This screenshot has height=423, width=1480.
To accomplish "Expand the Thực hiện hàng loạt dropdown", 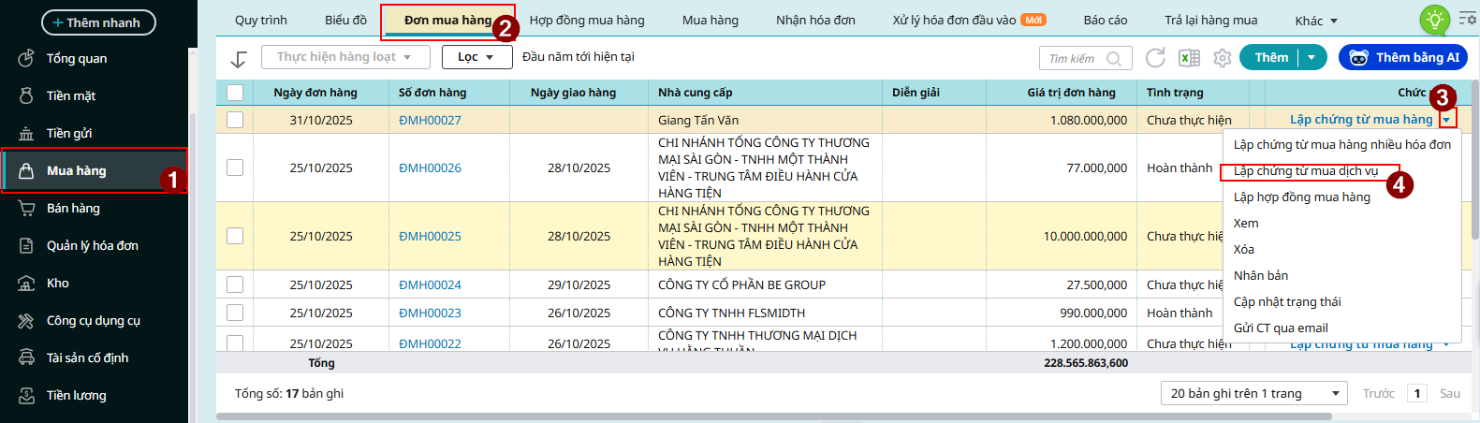I will (x=344, y=57).
